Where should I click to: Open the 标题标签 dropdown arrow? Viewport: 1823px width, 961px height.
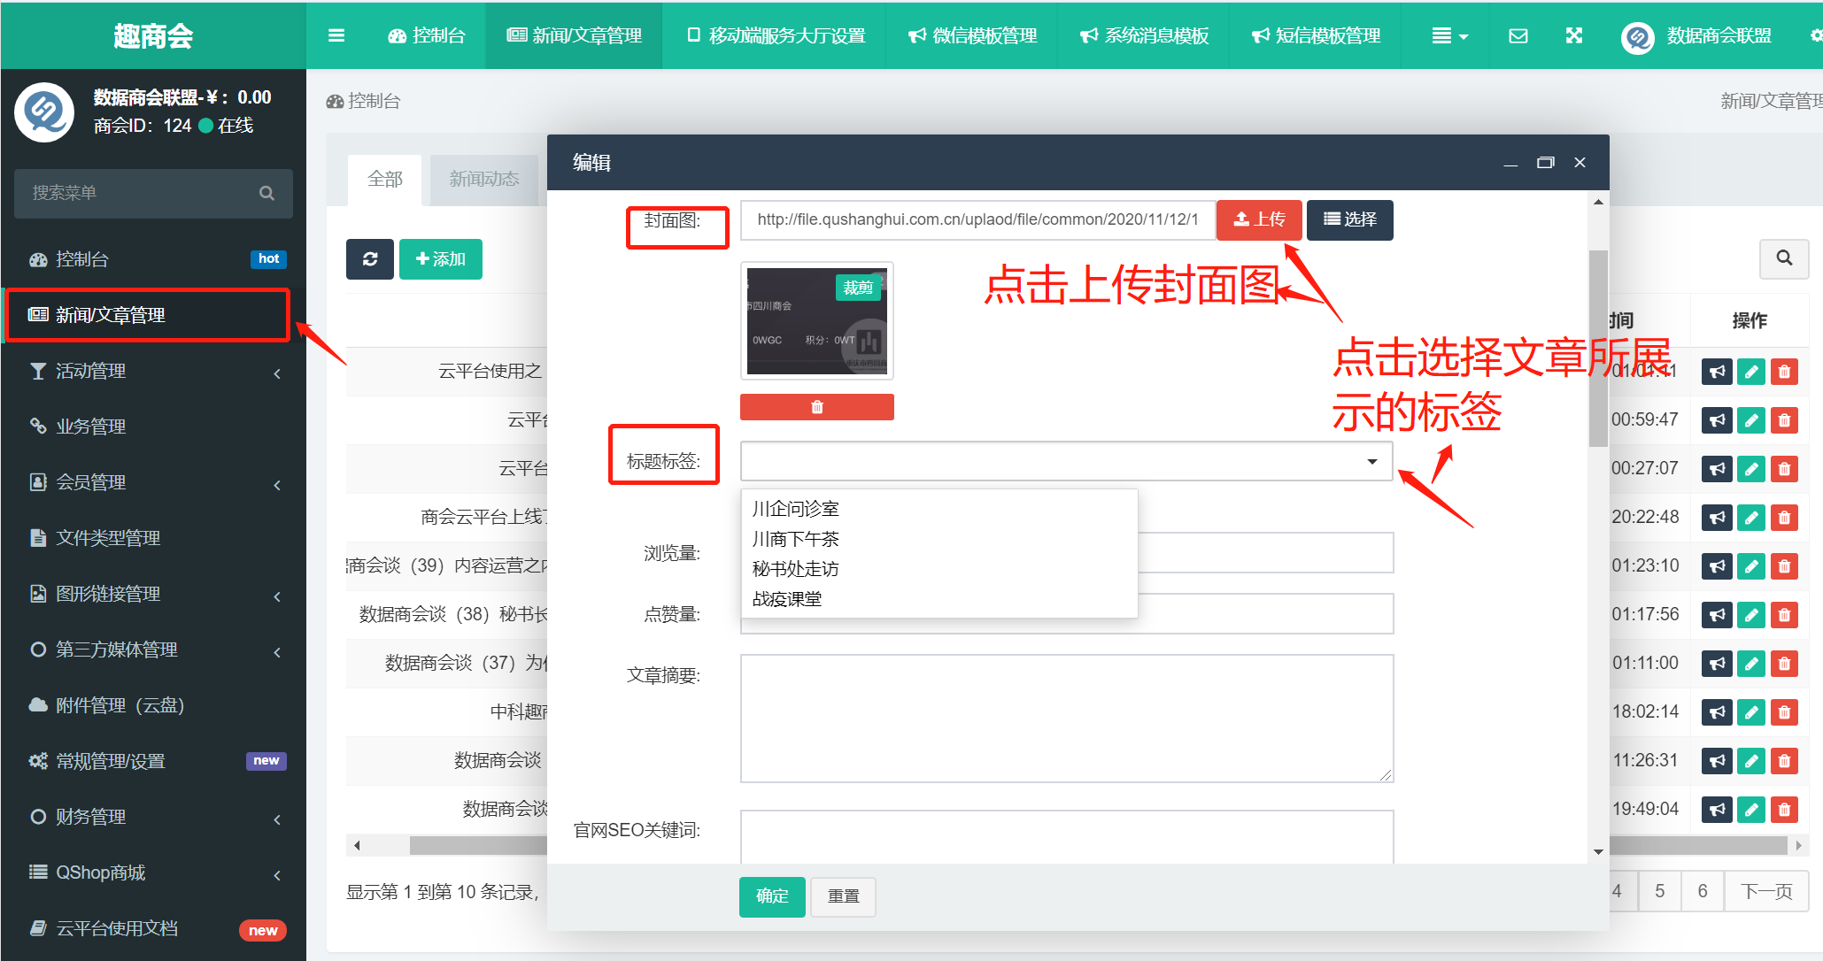click(x=1371, y=461)
